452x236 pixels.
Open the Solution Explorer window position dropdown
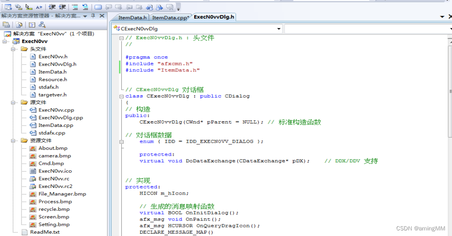85,16
